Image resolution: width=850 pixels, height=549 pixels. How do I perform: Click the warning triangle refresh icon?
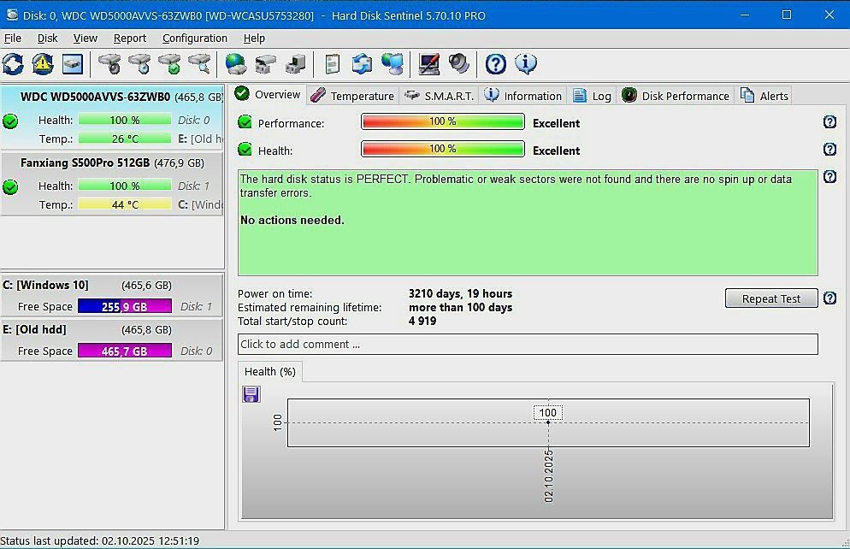[x=43, y=64]
